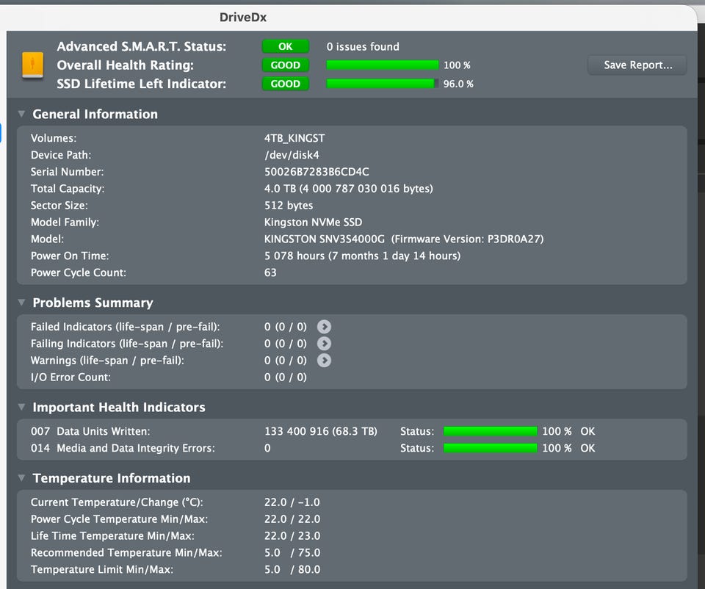Select the serial number 50026B7283B6CD4C
Viewport: 705px width, 589px height.
pos(317,172)
